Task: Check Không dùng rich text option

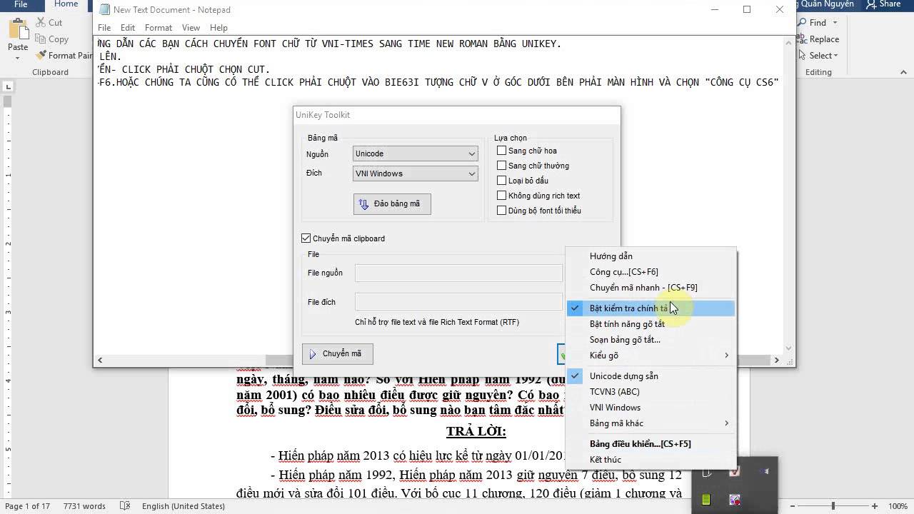Action: point(501,196)
